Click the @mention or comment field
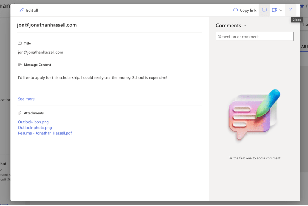The width and height of the screenshot is (308, 206). click(x=254, y=36)
